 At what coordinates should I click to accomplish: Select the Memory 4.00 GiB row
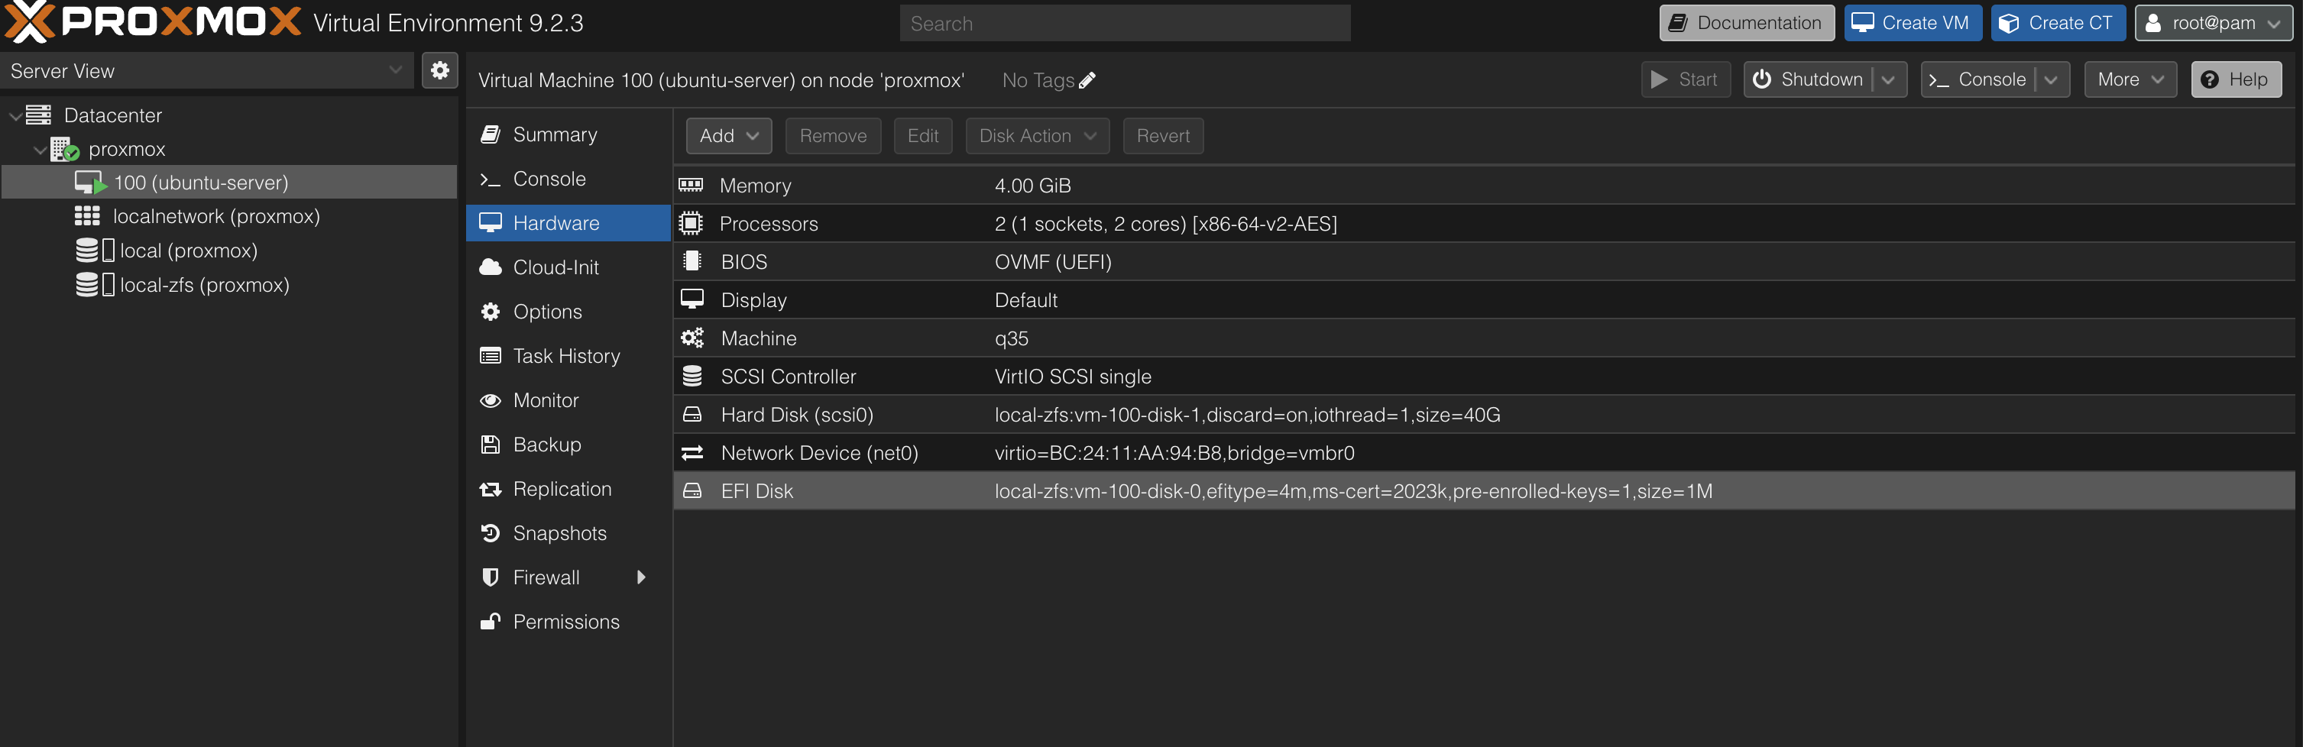point(1484,185)
